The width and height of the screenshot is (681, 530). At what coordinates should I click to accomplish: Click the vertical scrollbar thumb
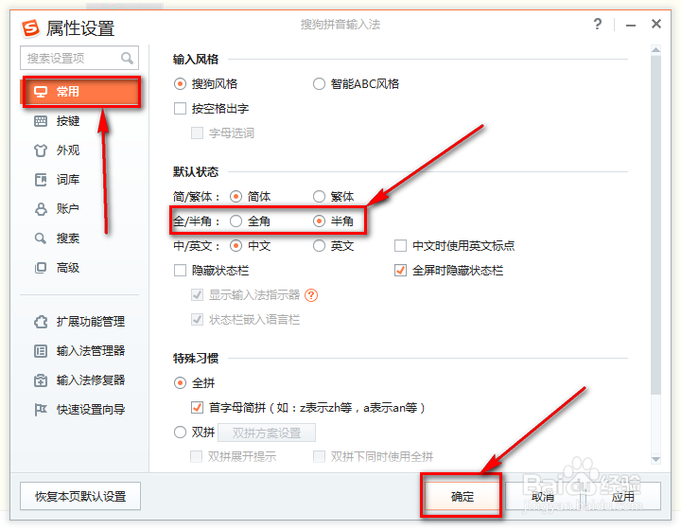pos(655,224)
